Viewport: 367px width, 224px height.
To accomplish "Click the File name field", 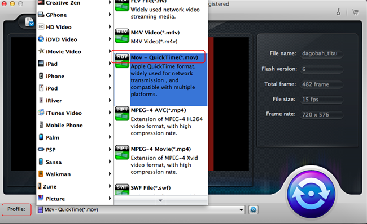I will 321,53.
